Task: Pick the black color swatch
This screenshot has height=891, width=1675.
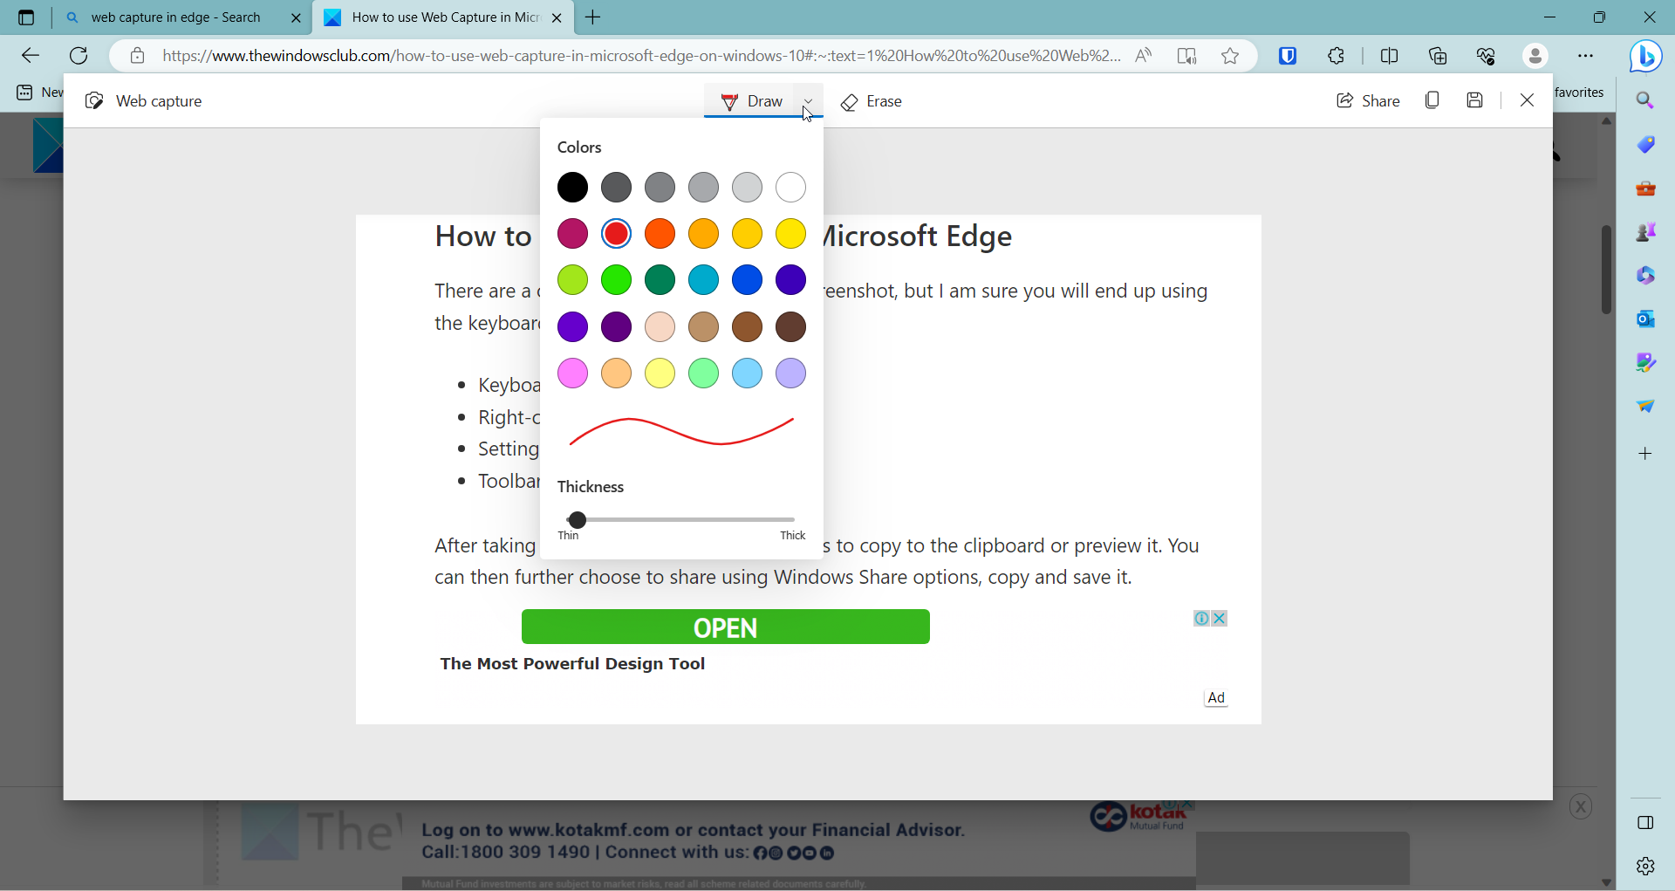Action: (x=573, y=187)
